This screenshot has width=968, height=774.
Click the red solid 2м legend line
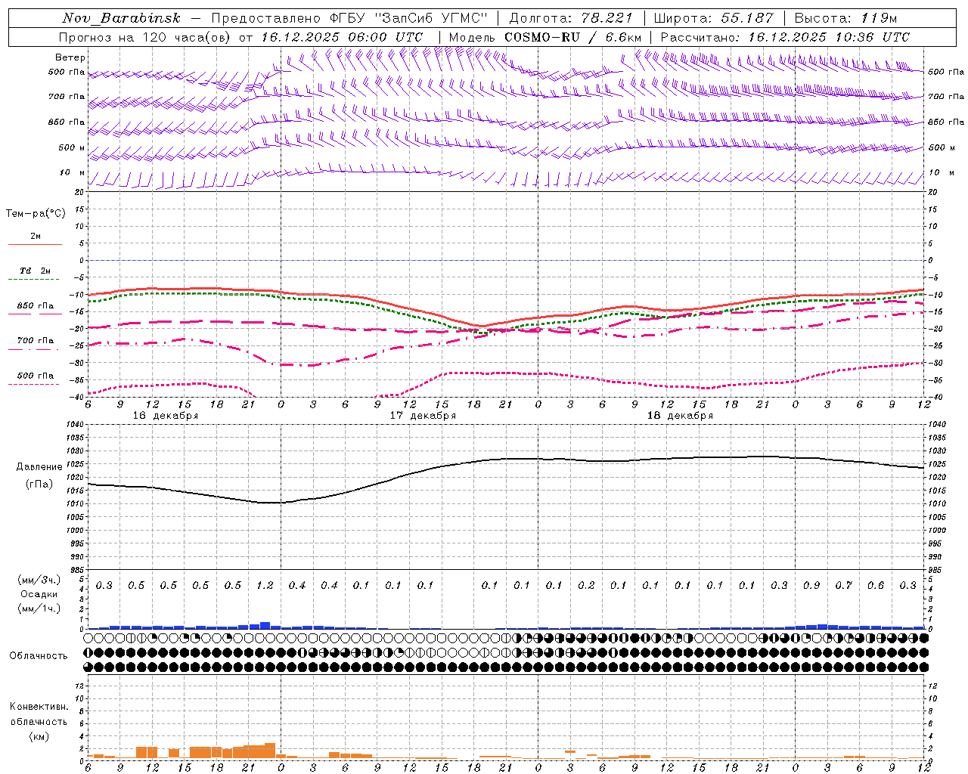coord(35,245)
